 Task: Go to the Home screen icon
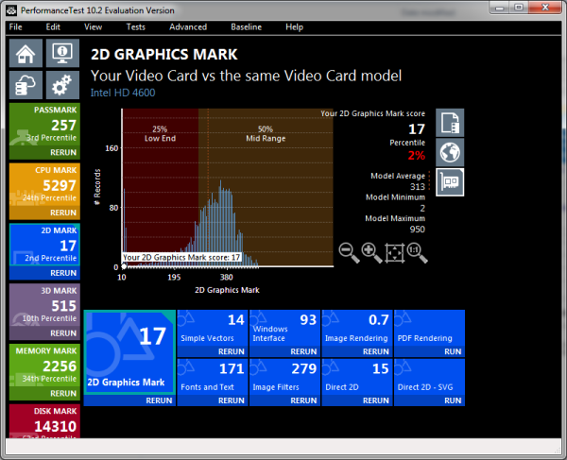coord(26,54)
